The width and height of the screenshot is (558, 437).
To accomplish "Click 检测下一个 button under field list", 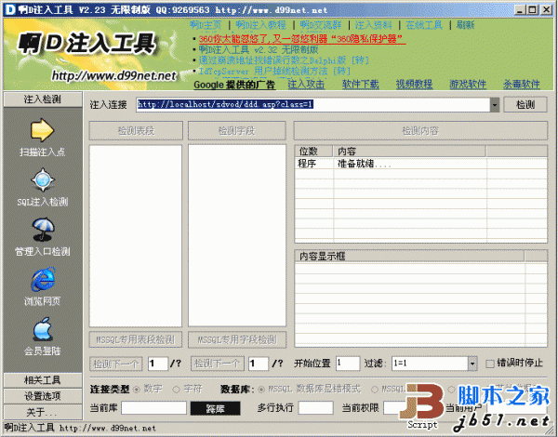I will 218,364.
